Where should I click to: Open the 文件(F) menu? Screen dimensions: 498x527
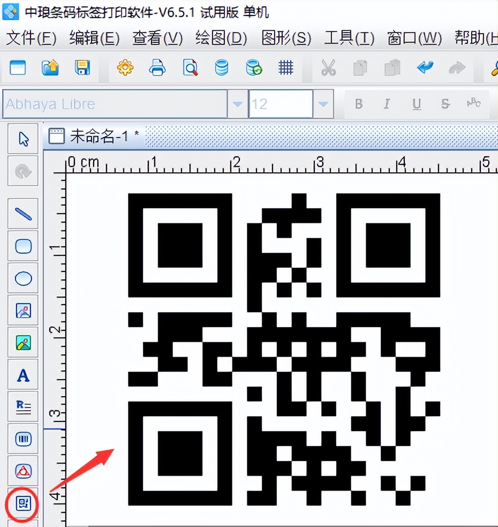(31, 37)
